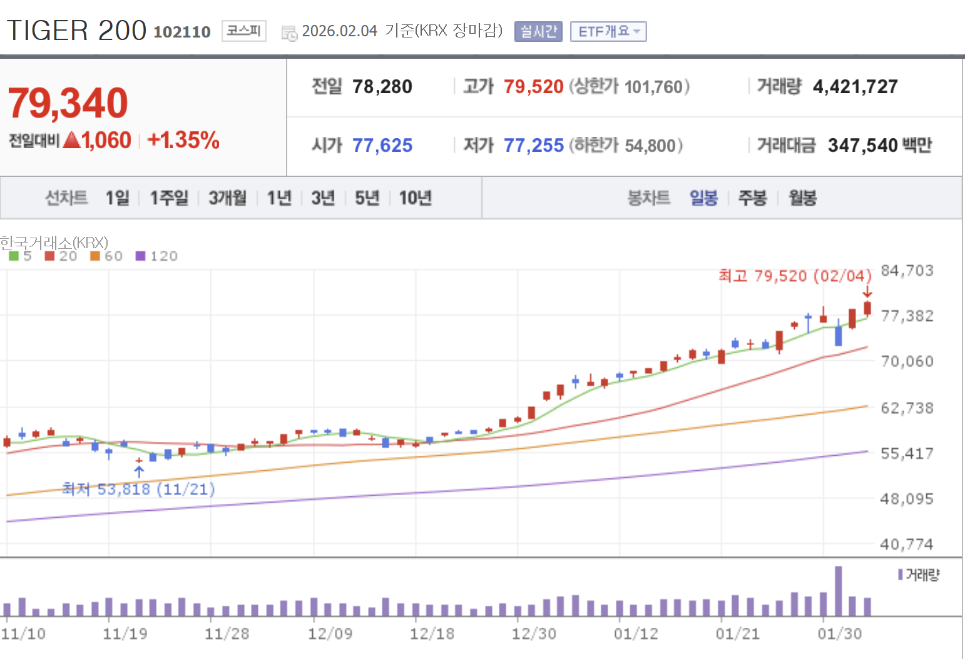The width and height of the screenshot is (965, 659).
Task: Switch to 주봉 weekly candle chart
Action: [752, 198]
